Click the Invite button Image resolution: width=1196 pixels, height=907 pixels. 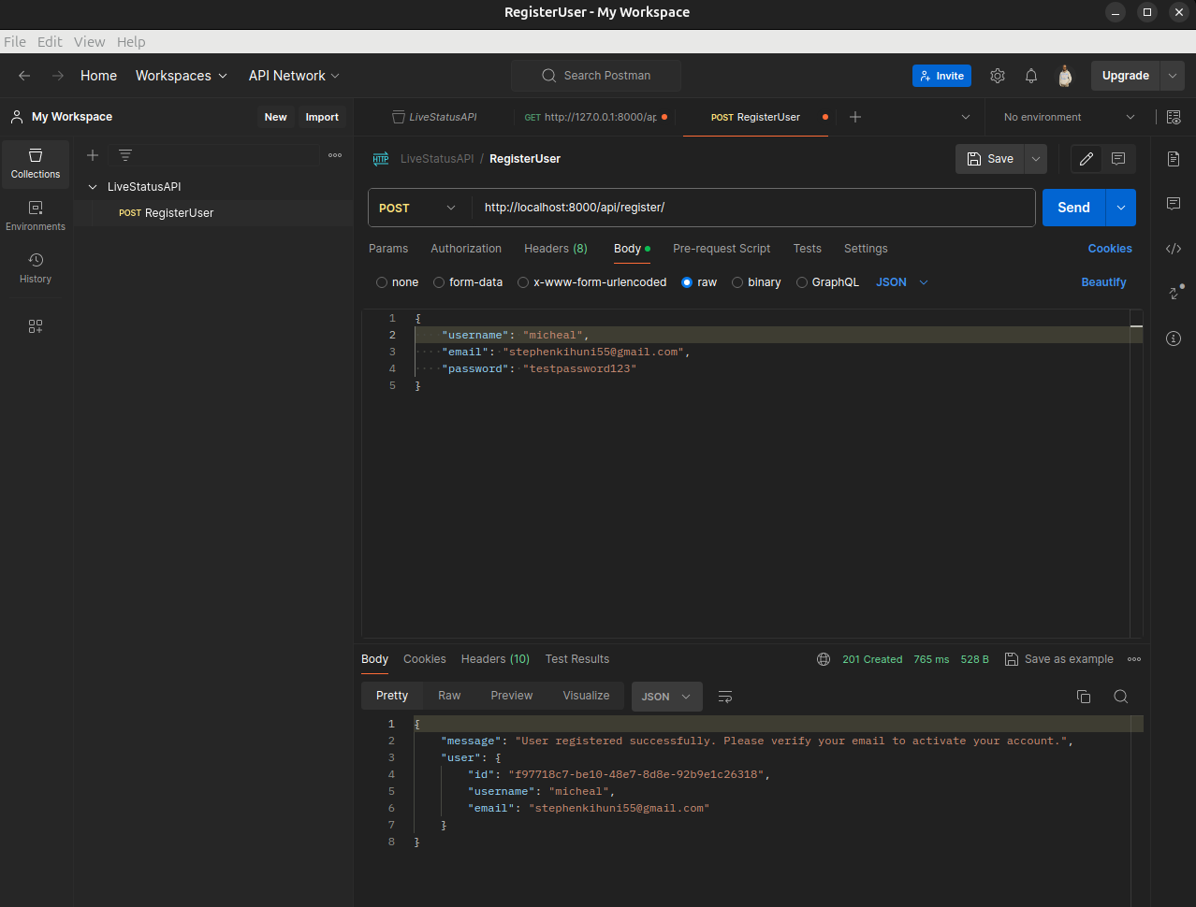pyautogui.click(x=941, y=76)
